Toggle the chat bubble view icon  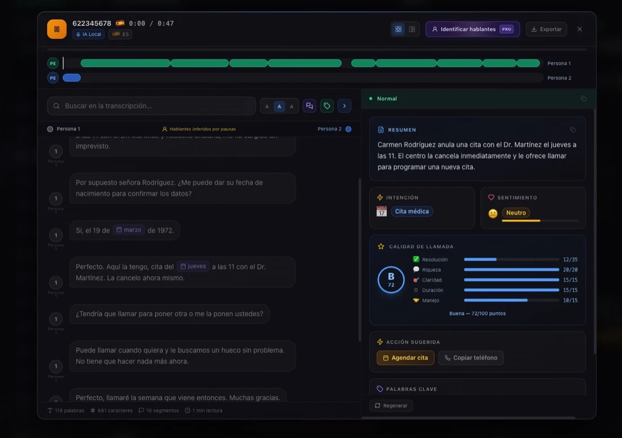click(309, 106)
